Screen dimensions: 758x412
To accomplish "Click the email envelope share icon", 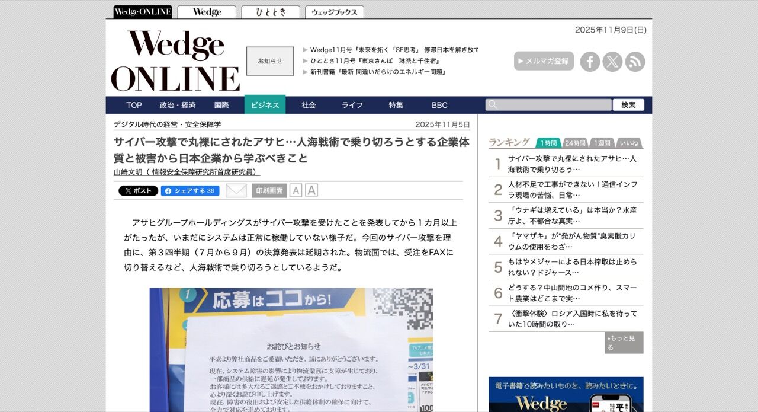I will point(236,190).
